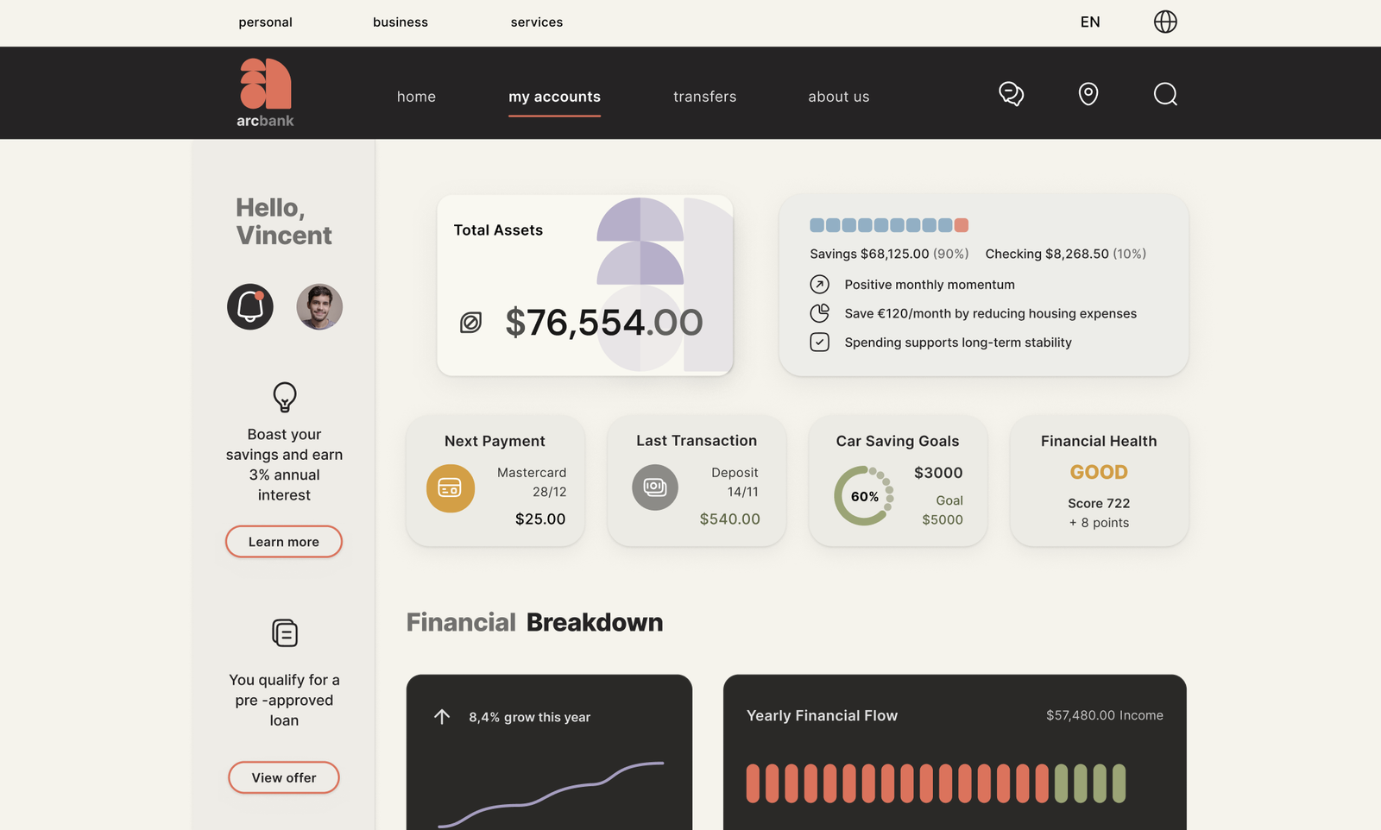Open search with the magnifier icon
The height and width of the screenshot is (830, 1381).
tap(1165, 94)
